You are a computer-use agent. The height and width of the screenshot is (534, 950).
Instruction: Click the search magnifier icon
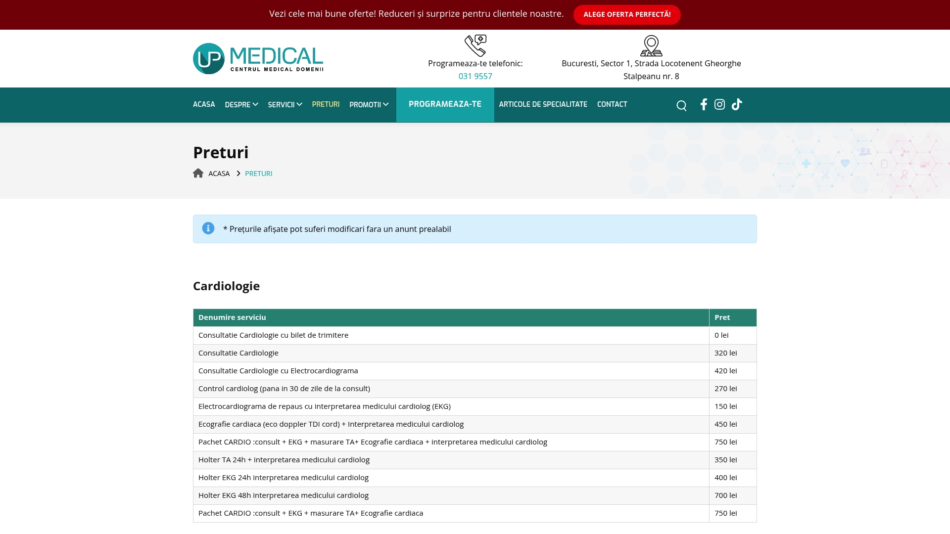click(x=681, y=105)
